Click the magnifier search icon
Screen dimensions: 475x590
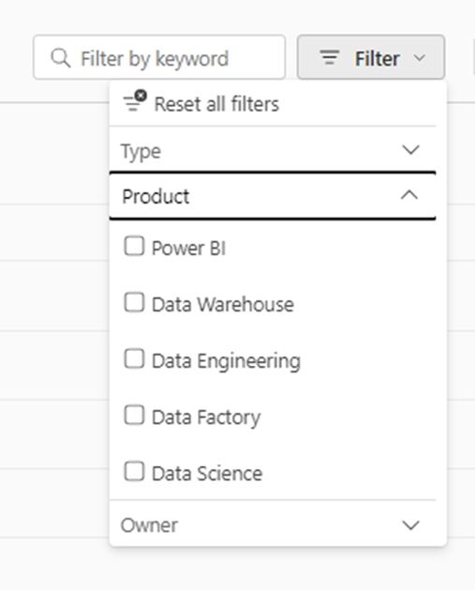[61, 58]
